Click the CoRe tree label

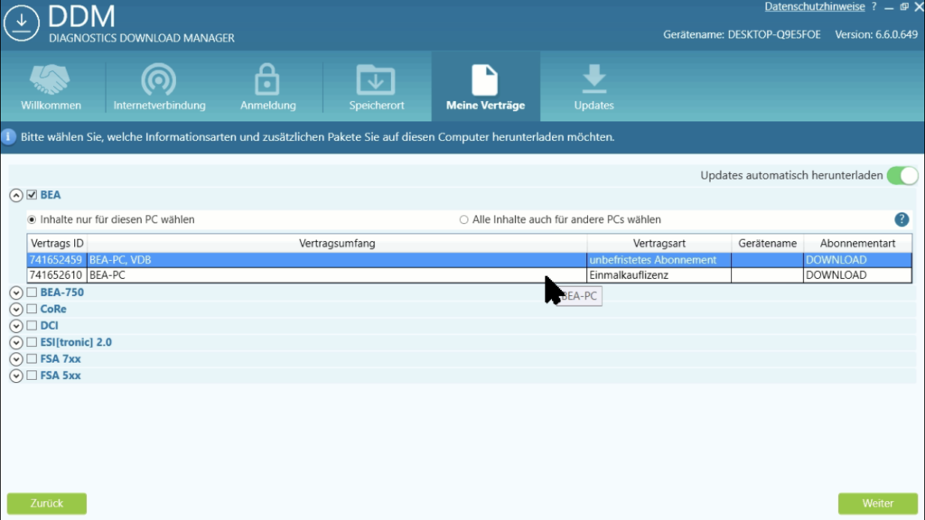coord(53,309)
